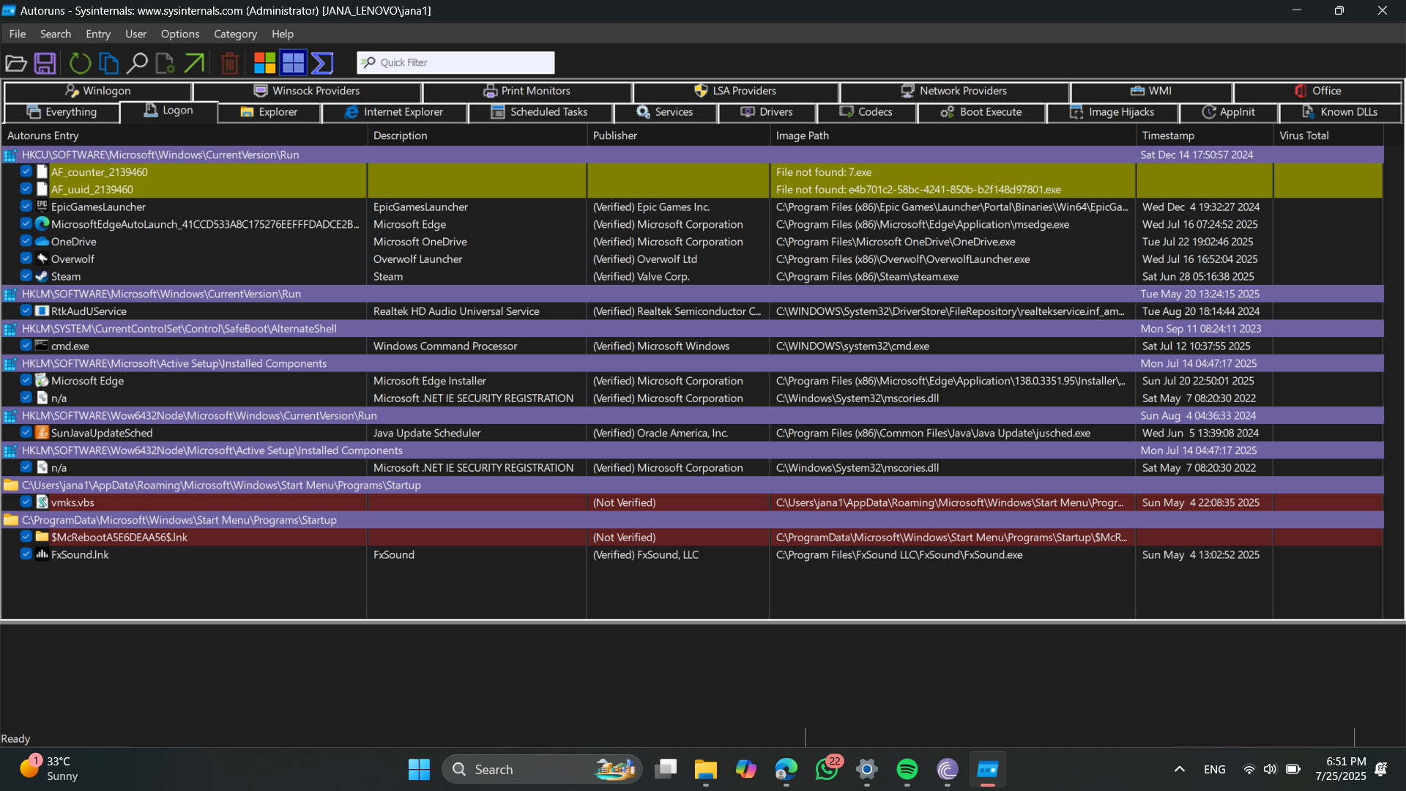Open Settings gear in the taskbar
The height and width of the screenshot is (791, 1406).
click(x=867, y=769)
